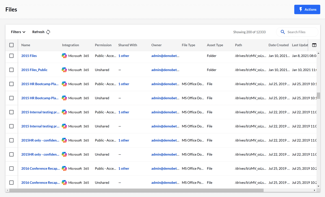
Task: Sort by Permission column header
Action: tap(103, 45)
